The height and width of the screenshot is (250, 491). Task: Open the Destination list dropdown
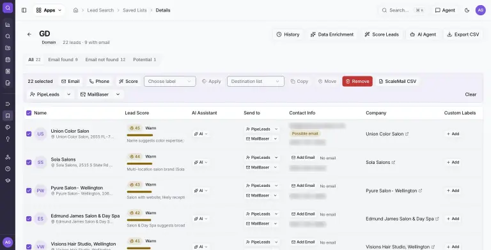tap(256, 81)
